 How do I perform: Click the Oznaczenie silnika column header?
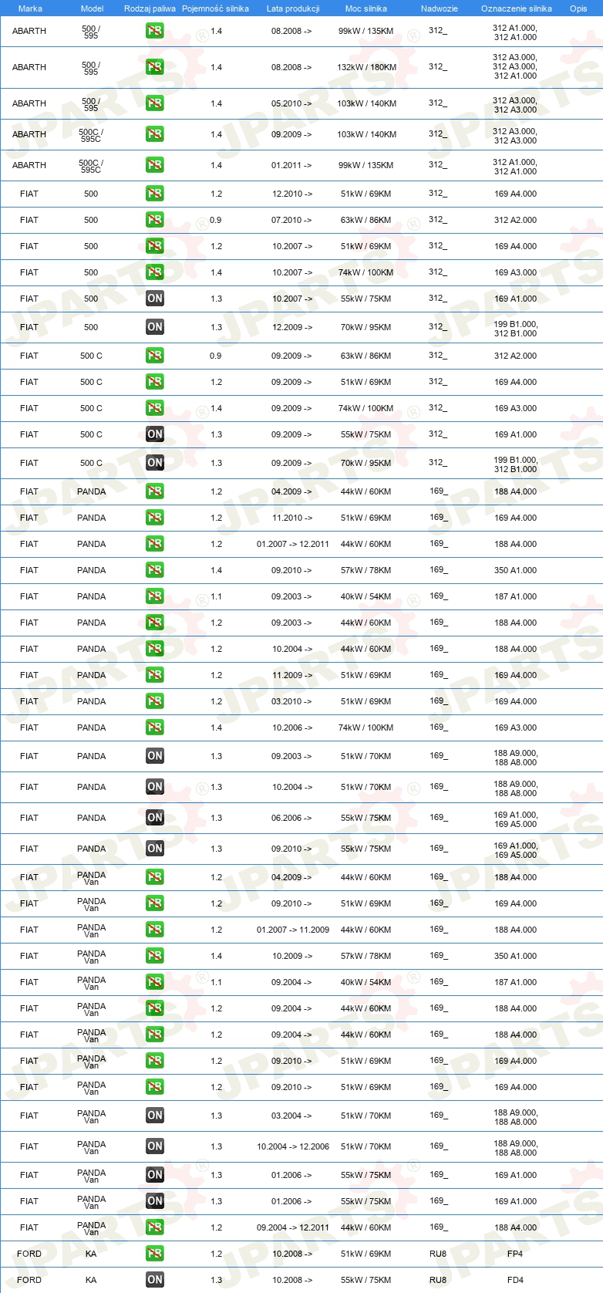[517, 8]
